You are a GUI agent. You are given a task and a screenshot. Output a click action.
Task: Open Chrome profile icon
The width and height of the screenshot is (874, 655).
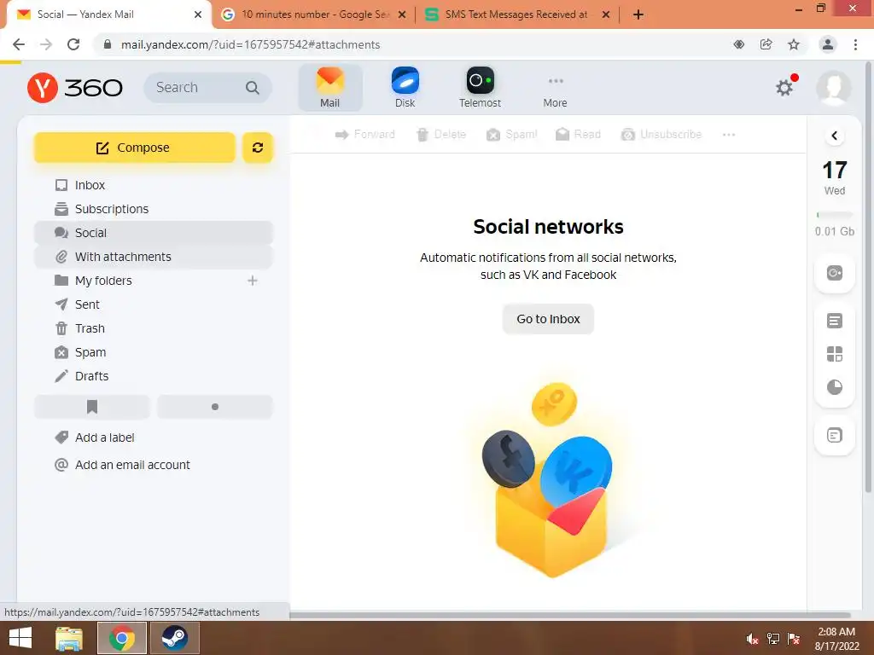pos(828,44)
